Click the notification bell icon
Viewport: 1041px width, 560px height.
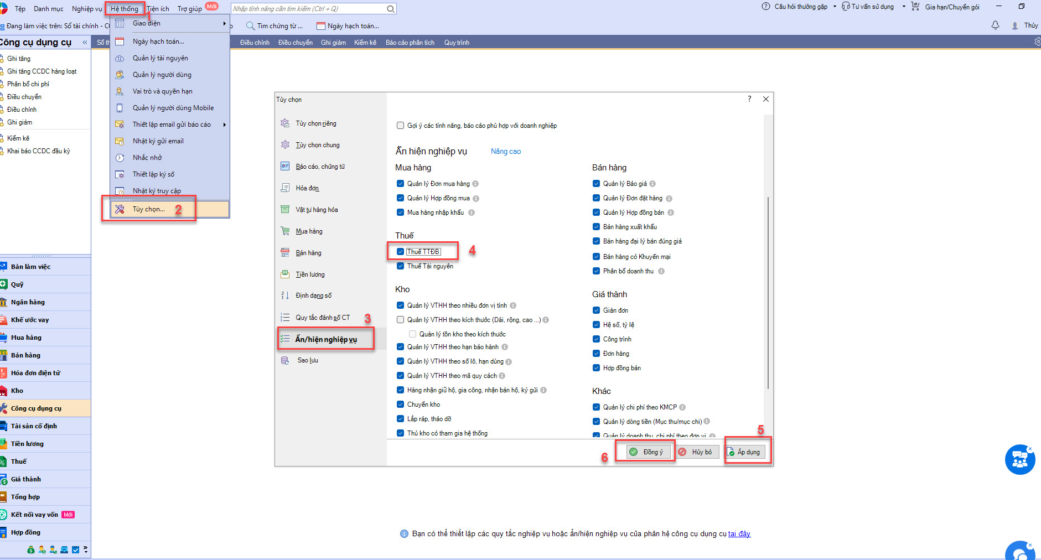pyautogui.click(x=995, y=25)
